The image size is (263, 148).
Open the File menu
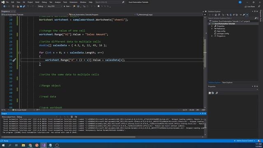click(x=7, y=2)
